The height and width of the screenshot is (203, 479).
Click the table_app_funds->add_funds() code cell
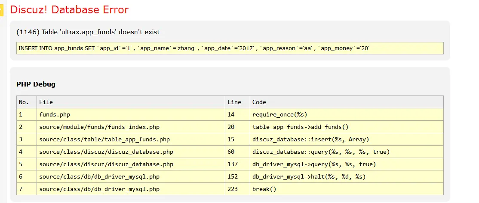point(300,127)
